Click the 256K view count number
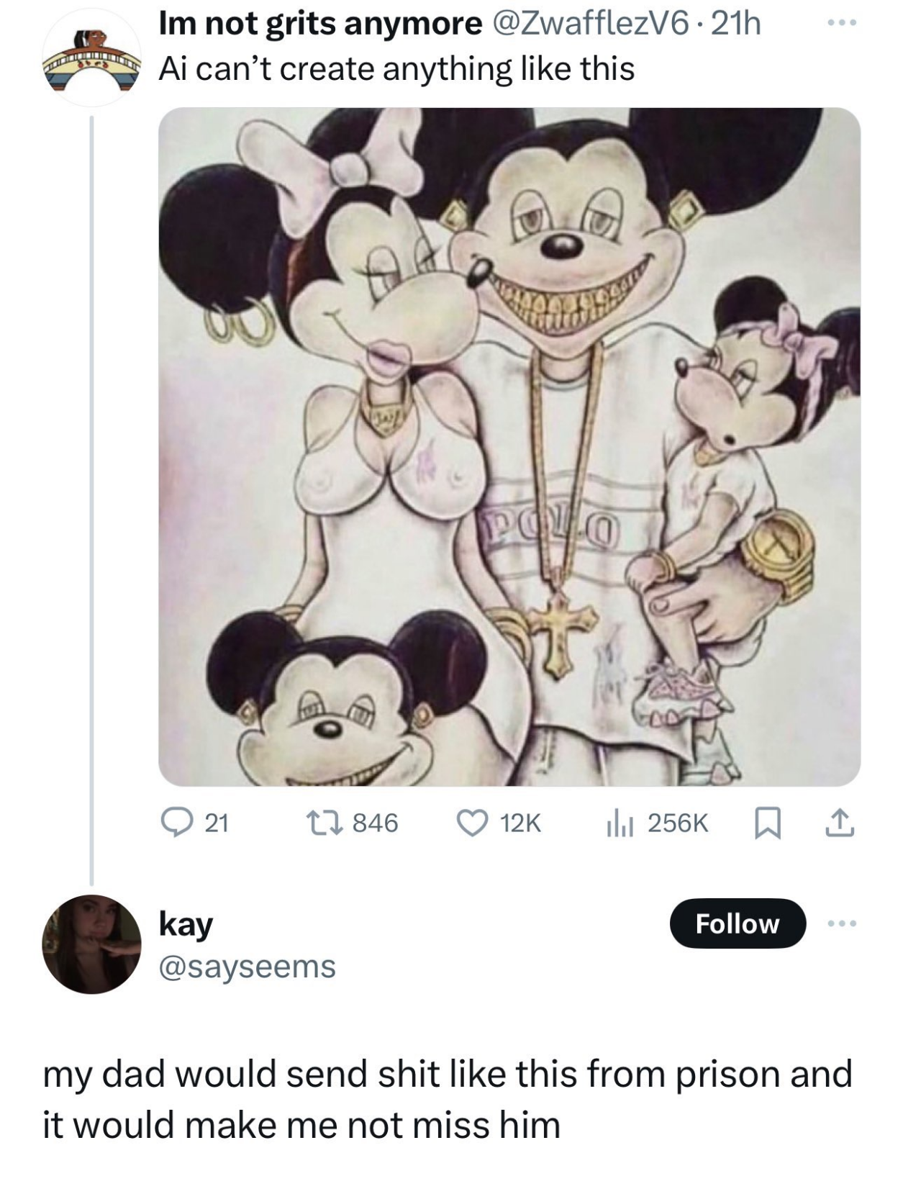The image size is (903, 1189). [x=678, y=823]
